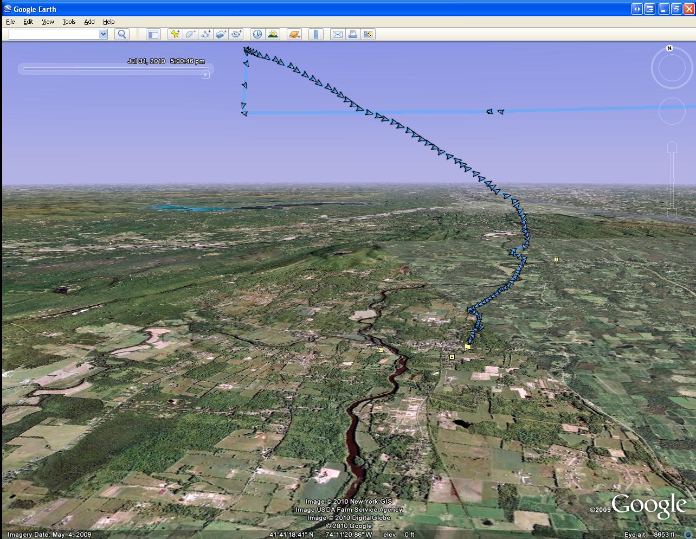Open the Add menu

(89, 22)
